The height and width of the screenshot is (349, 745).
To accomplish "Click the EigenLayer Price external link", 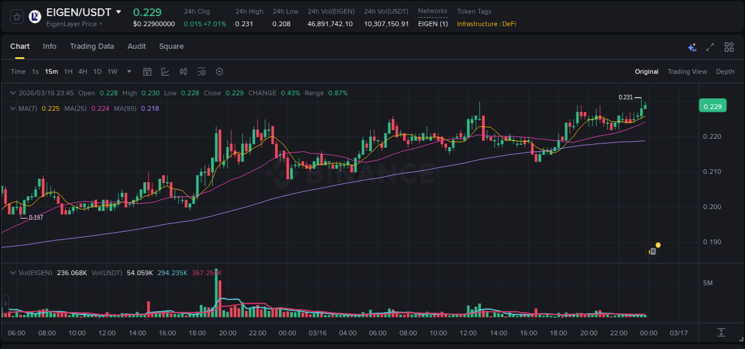I will [74, 24].
